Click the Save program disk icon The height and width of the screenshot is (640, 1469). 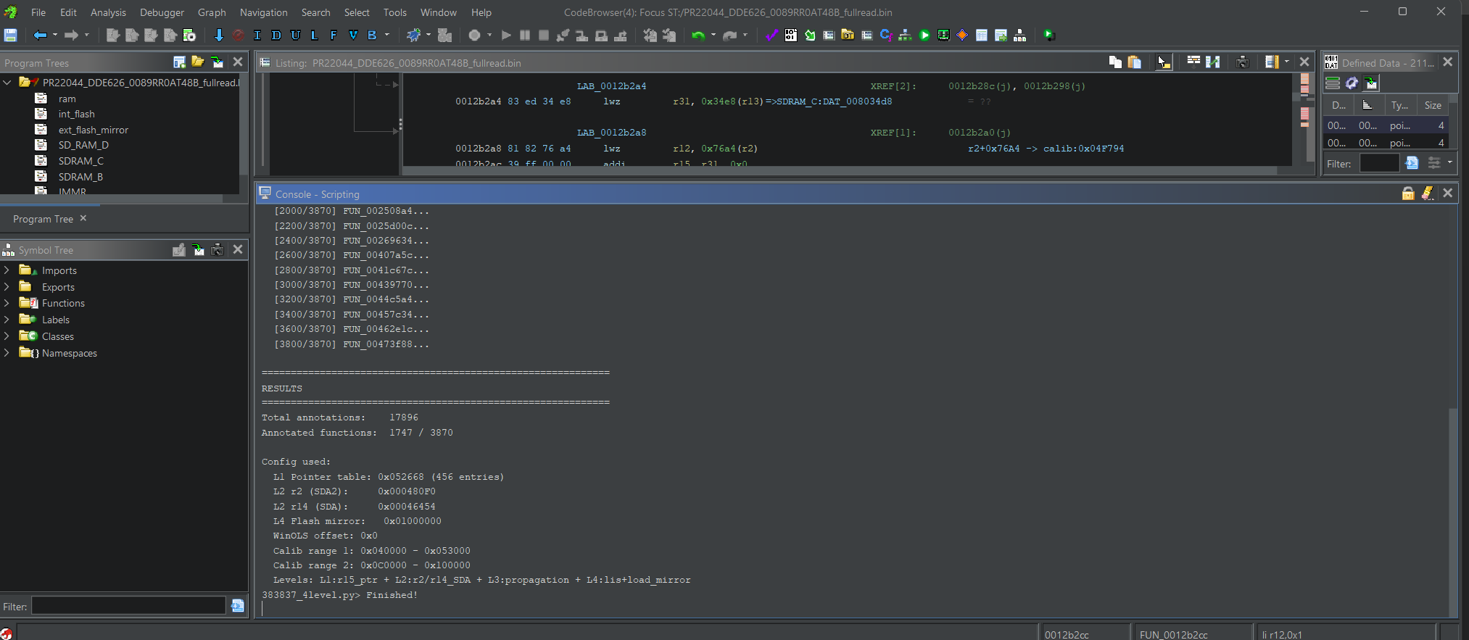(11, 35)
